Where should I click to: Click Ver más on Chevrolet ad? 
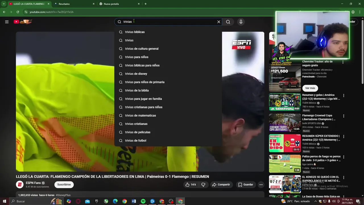tap(310, 88)
